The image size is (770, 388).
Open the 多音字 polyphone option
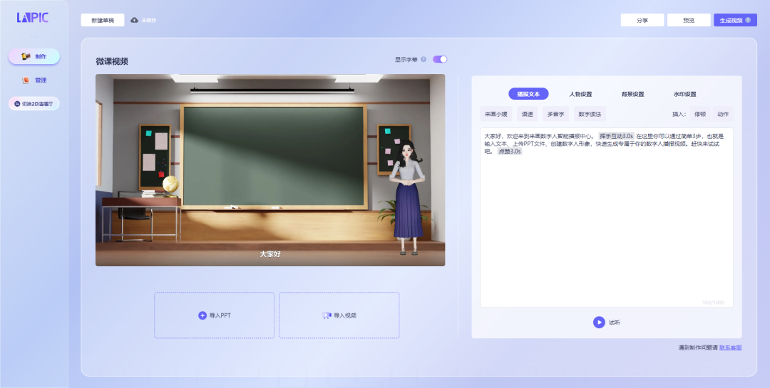point(555,114)
